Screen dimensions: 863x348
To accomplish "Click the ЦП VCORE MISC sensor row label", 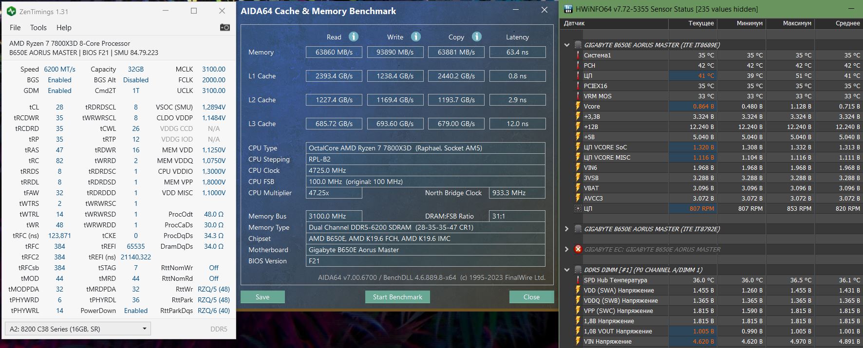I will [x=607, y=157].
